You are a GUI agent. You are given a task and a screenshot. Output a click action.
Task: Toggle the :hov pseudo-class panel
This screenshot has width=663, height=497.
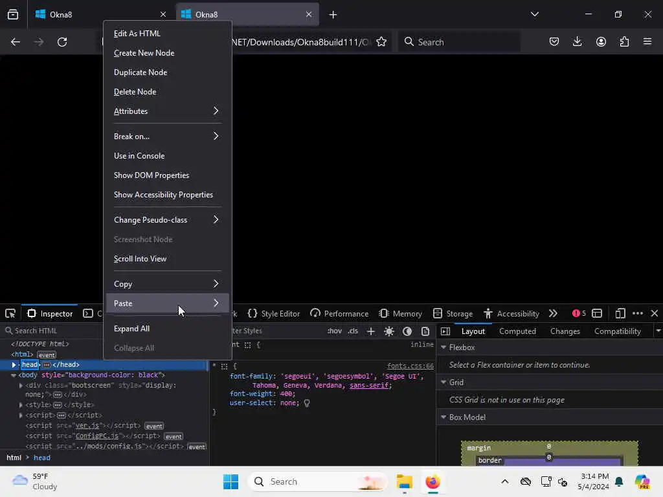(x=335, y=331)
